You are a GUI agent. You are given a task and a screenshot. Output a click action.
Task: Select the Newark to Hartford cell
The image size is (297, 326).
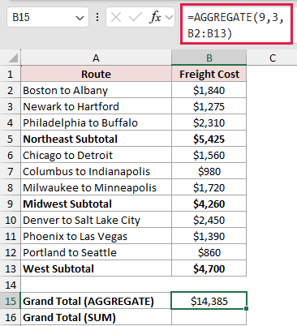(x=96, y=106)
